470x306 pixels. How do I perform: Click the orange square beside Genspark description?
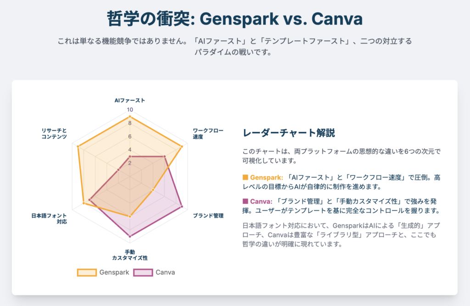tap(245, 177)
